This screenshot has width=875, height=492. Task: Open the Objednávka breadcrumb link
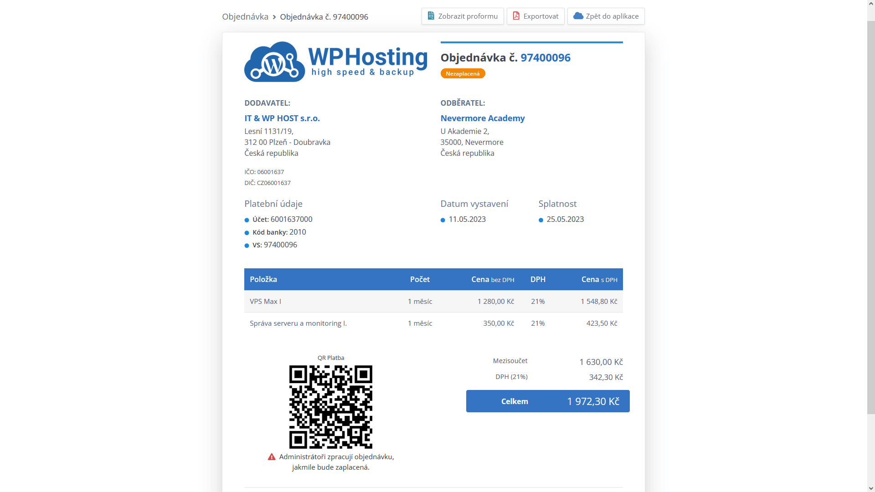(245, 17)
